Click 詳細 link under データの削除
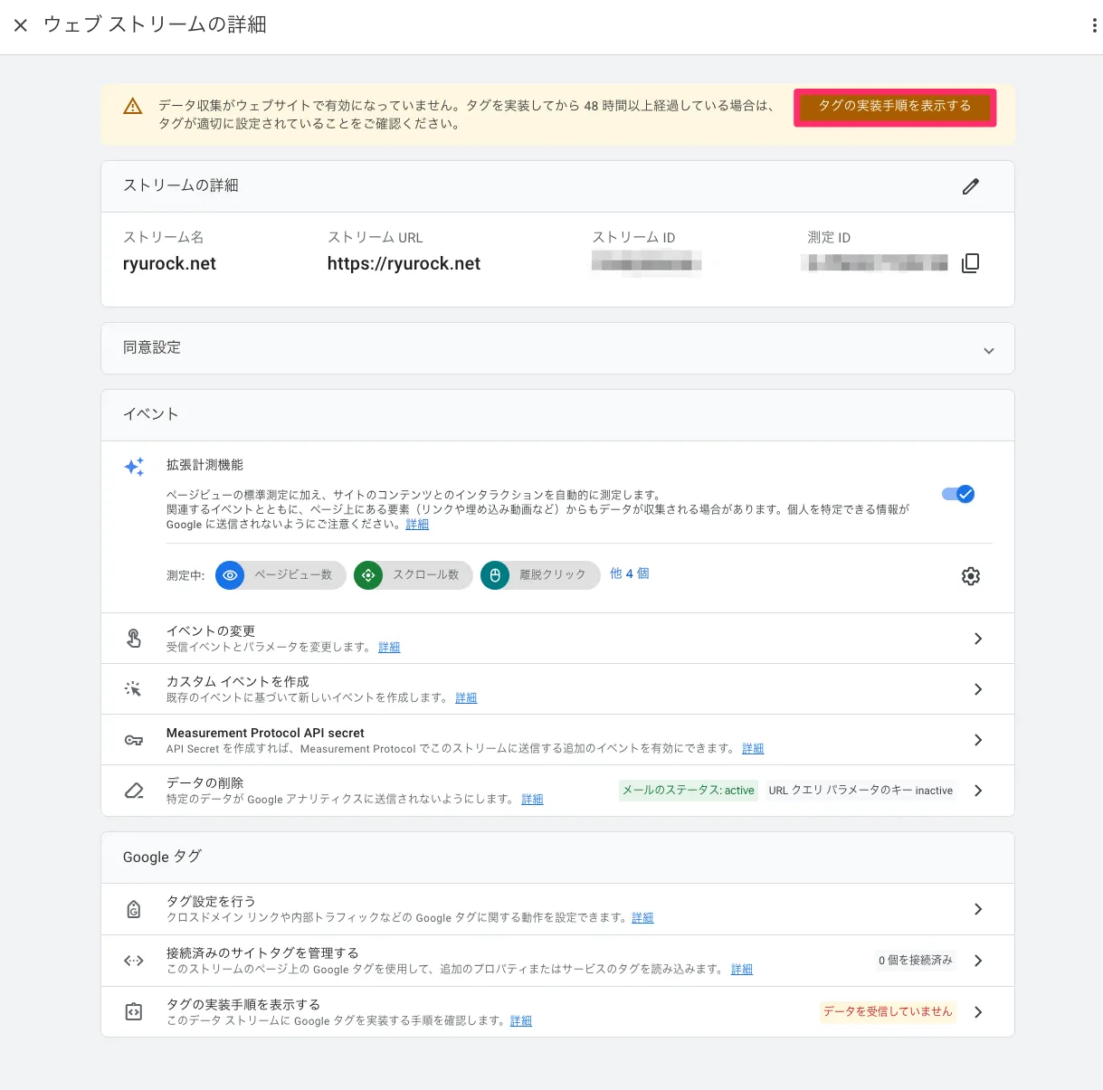1103x1090 pixels. 532,800
